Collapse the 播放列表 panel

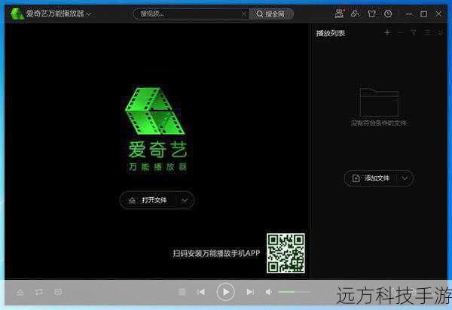[440, 33]
